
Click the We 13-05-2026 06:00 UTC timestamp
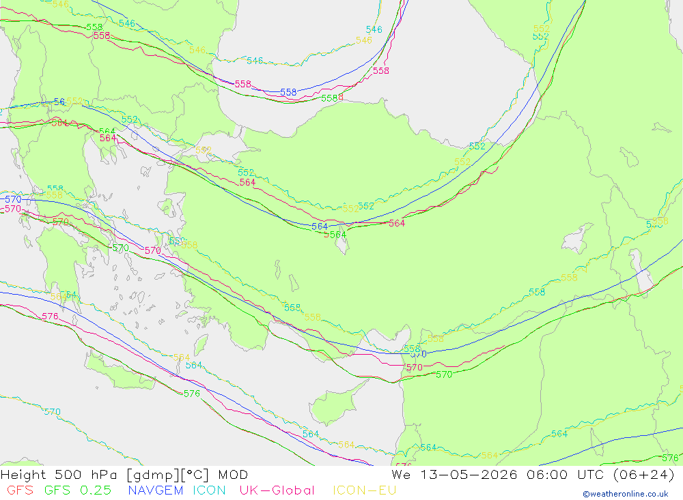pyautogui.click(x=532, y=474)
